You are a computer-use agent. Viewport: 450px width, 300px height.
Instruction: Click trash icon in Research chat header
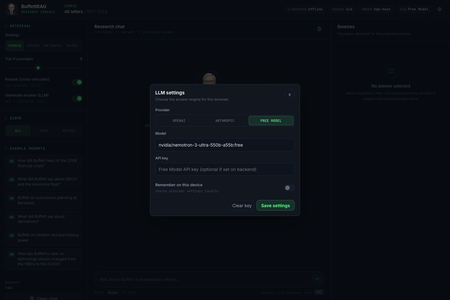[319, 29]
